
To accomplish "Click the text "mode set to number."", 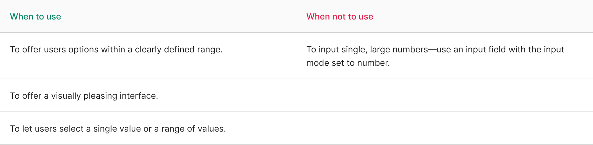I will click(x=348, y=63).
